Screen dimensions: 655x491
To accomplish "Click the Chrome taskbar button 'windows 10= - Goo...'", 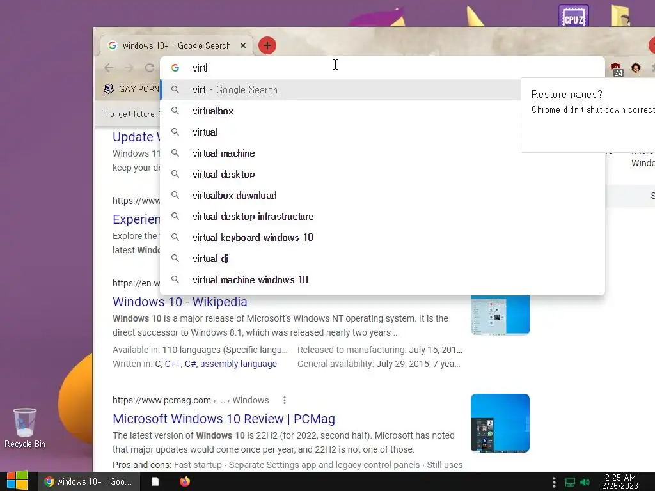I will [88, 481].
